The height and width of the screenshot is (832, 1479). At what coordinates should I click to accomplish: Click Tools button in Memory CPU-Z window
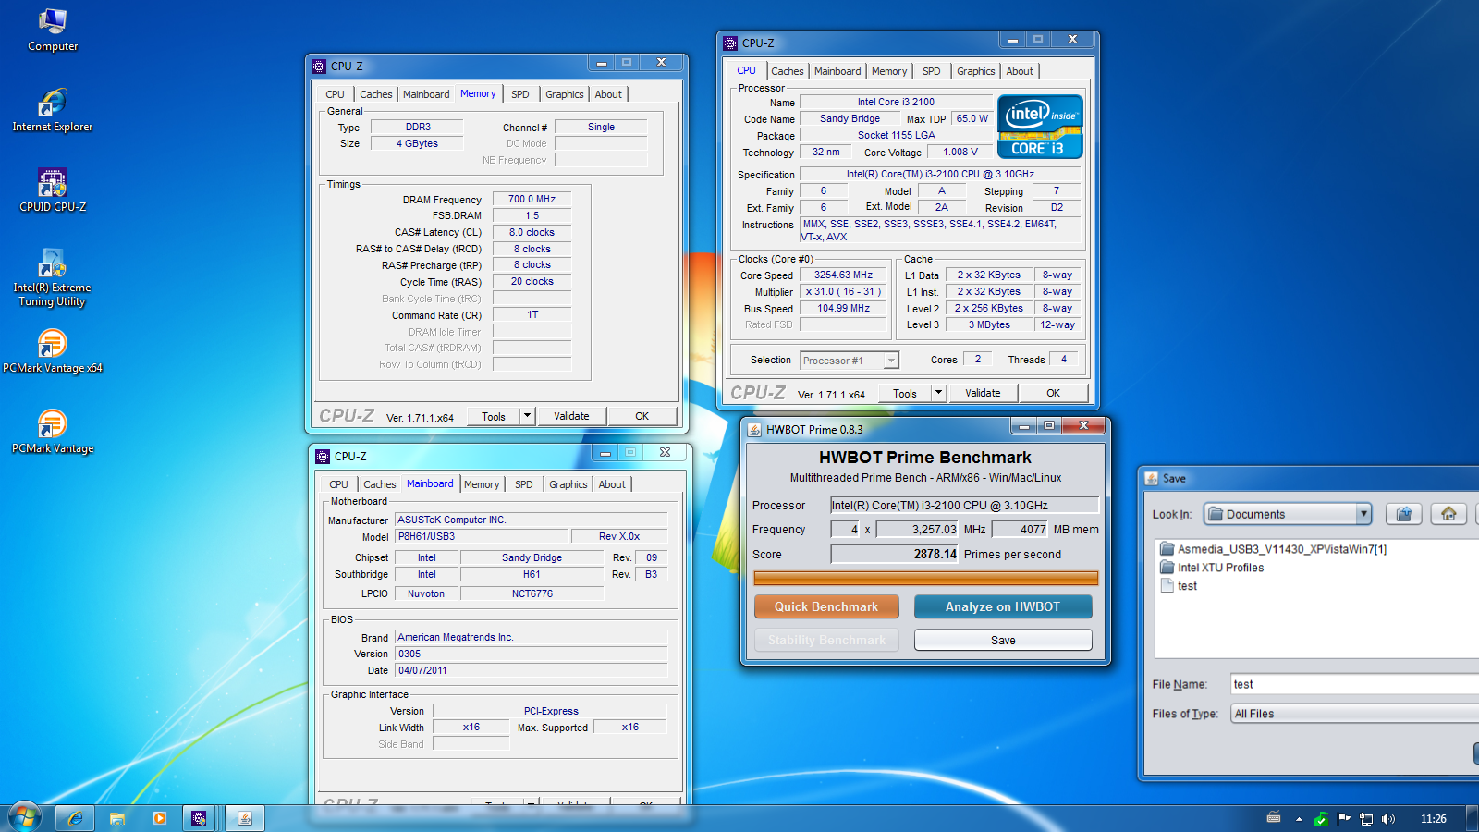pos(494,416)
